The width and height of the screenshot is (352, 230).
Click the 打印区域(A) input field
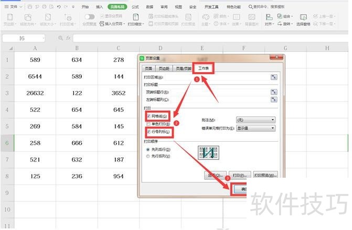217,77
